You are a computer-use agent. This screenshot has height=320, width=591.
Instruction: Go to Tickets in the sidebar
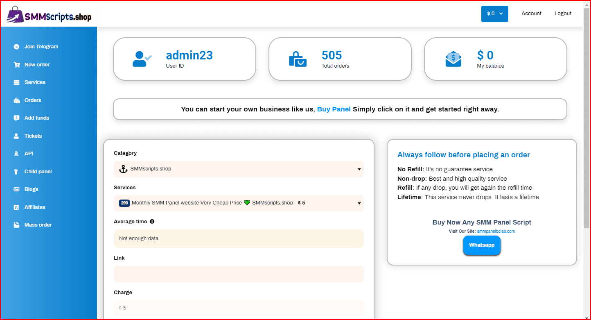tap(33, 136)
